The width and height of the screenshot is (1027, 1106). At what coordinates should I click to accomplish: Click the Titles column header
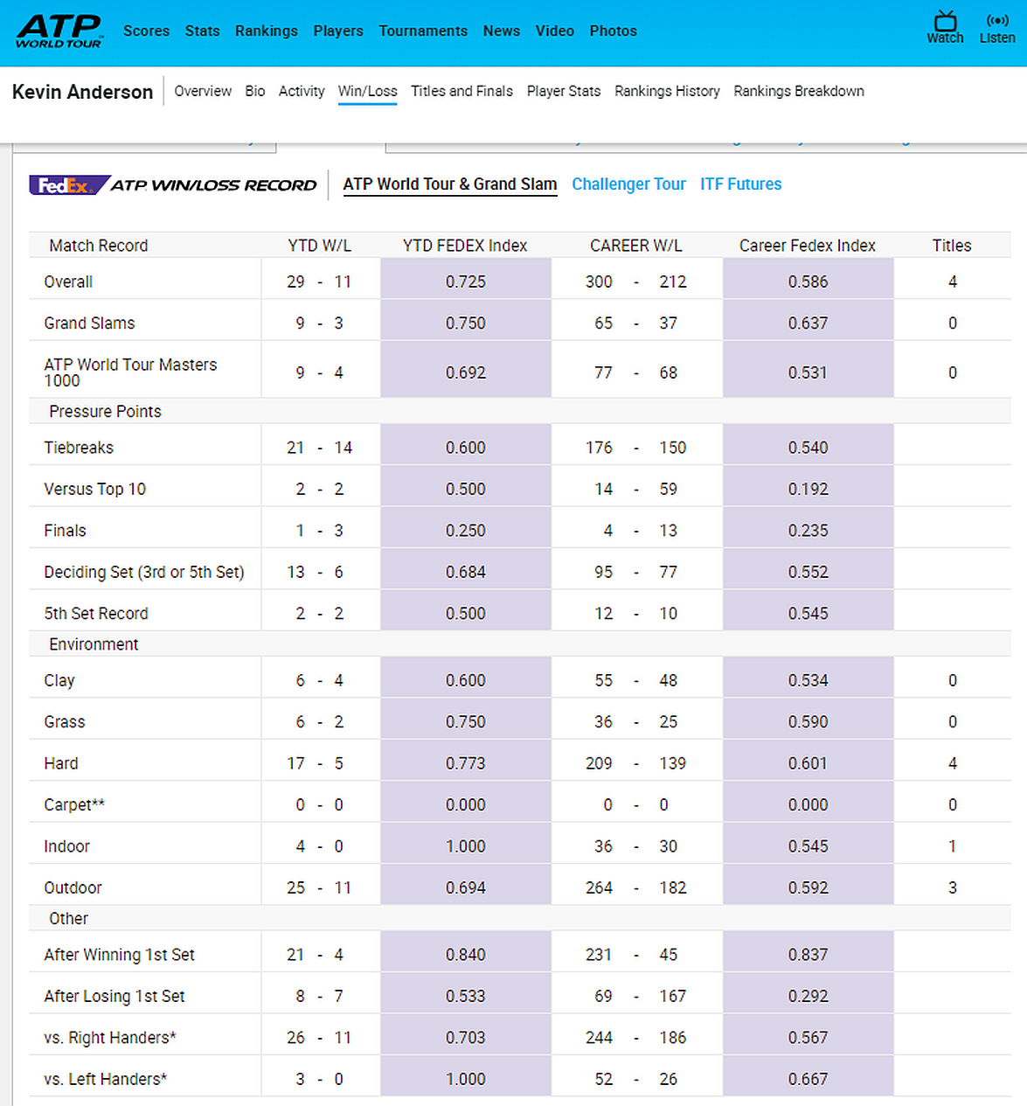952,246
